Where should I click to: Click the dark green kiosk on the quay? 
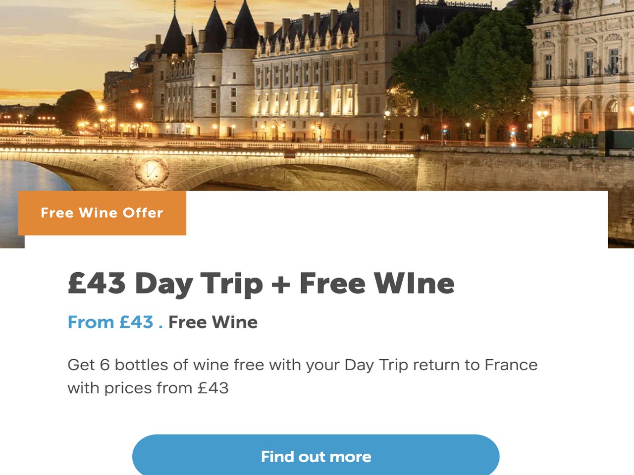coord(616,140)
